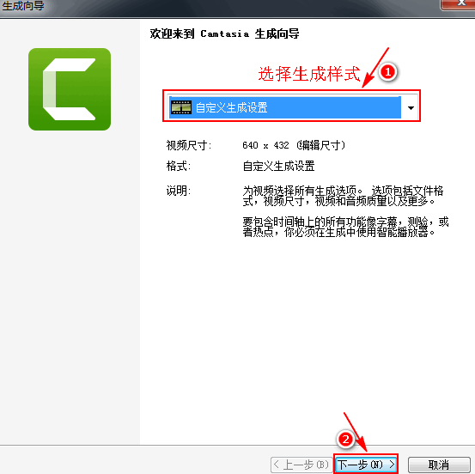Viewport: 475px width, 474px height.
Task: Click the heading 欢迎来到 Camtasia 生成向导
Action: [x=224, y=33]
